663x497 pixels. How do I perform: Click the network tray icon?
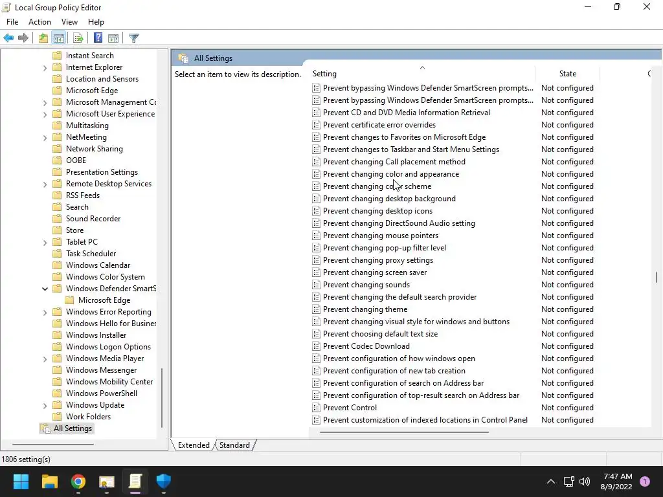pos(568,481)
